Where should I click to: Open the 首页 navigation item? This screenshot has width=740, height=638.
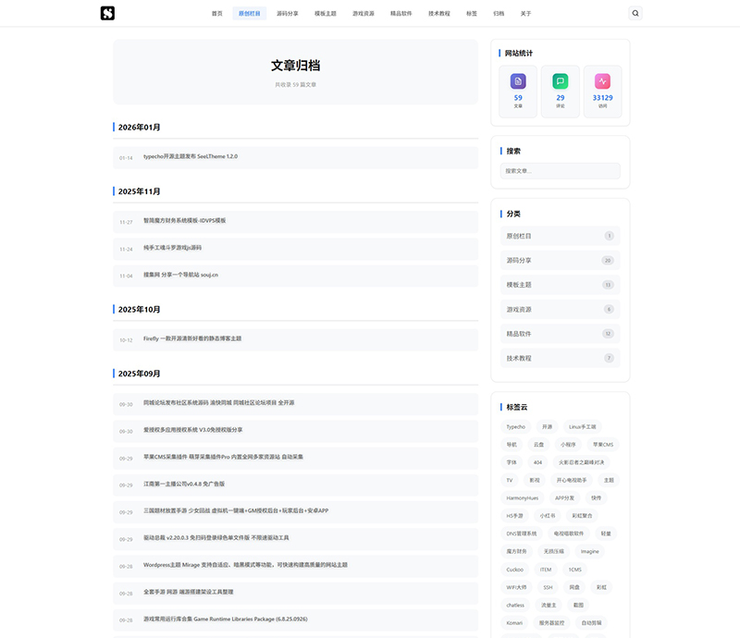point(216,14)
